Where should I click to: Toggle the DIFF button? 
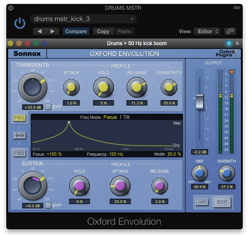click(202, 202)
